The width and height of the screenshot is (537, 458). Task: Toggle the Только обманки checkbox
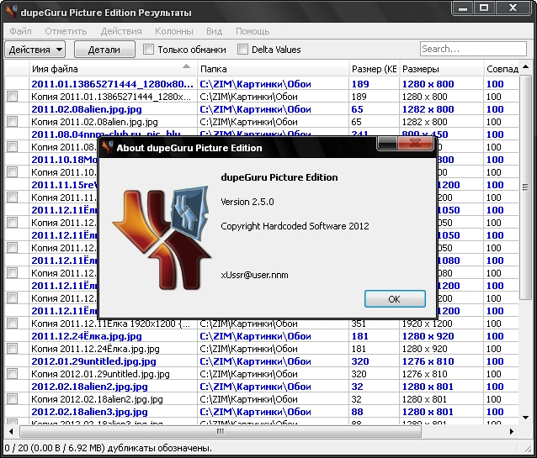tap(148, 50)
